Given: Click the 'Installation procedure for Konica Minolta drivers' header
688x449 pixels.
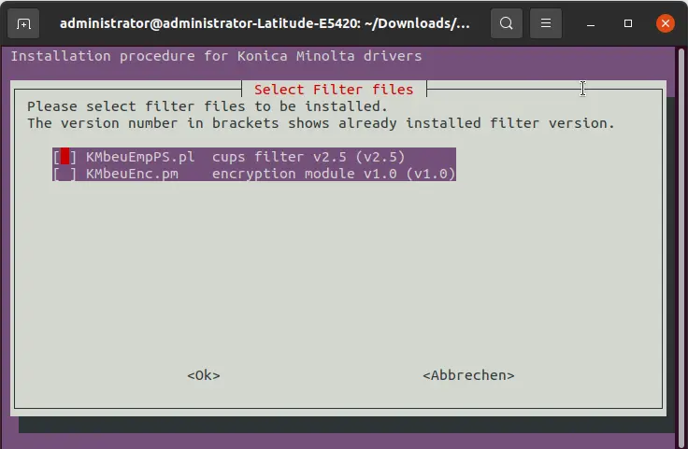Looking at the screenshot, I should coord(216,56).
